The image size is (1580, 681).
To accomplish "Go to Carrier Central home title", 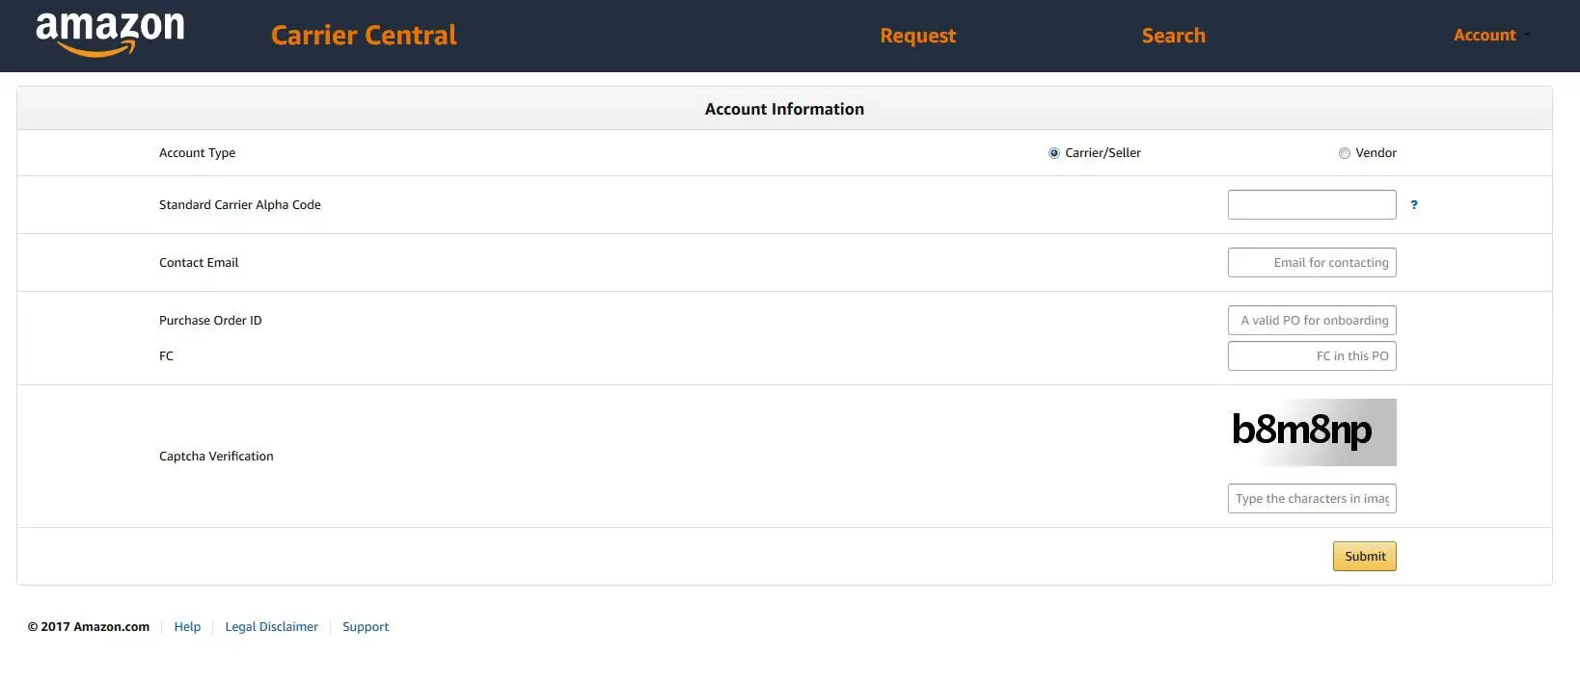I will [364, 36].
